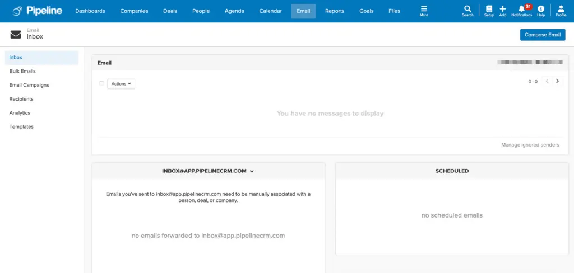The image size is (574, 273).
Task: Click 'no scheduled emails' text
Action: point(452,215)
